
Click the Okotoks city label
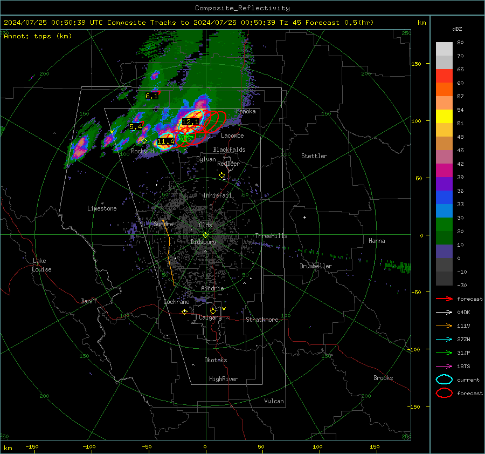click(x=216, y=360)
